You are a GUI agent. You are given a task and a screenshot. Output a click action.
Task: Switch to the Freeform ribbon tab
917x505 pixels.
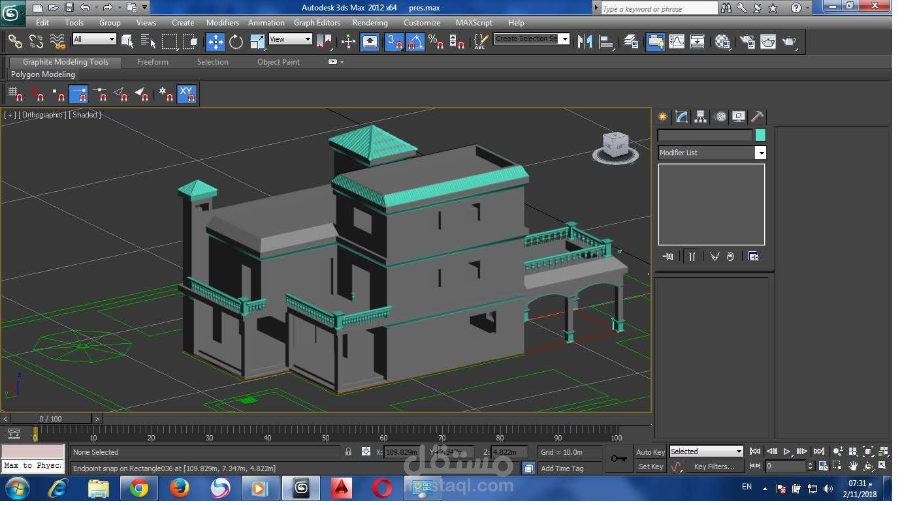[x=153, y=62]
